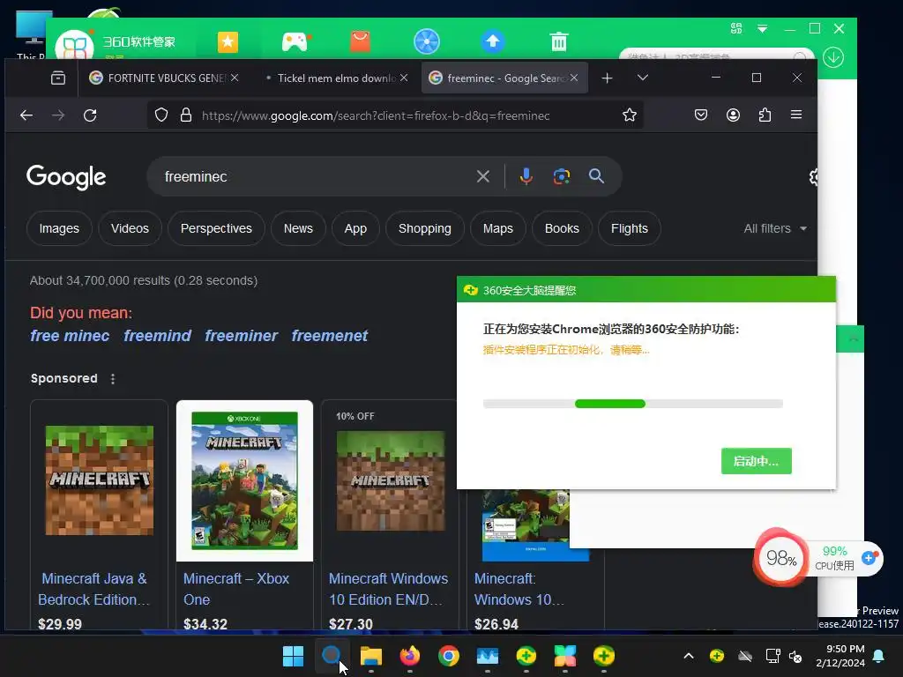The height and width of the screenshot is (677, 903).
Task: Switch to the Tickel mem elmo download tab
Action: click(x=336, y=78)
